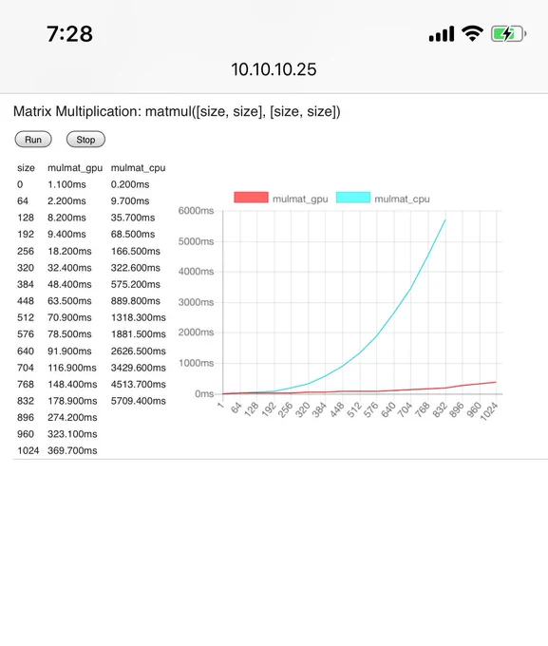The image size is (548, 646).
Task: Tap the 7:28 clock in status bar
Action: [69, 34]
